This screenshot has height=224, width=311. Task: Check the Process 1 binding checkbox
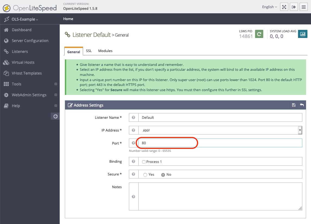(x=144, y=162)
